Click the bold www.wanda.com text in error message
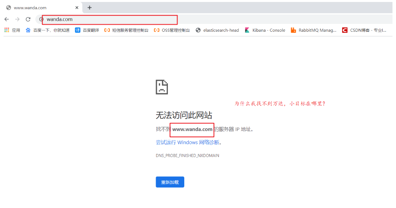This screenshot has width=396, height=208. [192, 129]
